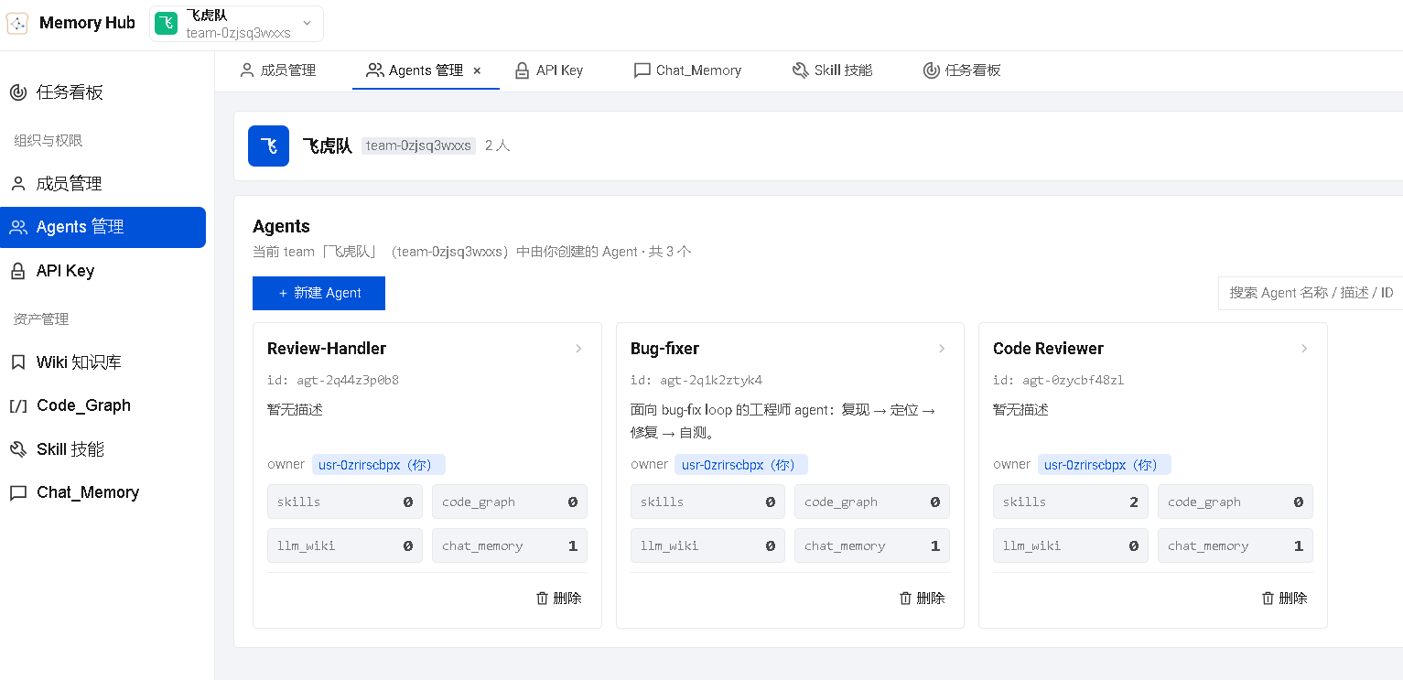
Task: Click the id agt-2q44z3p0b8 text
Action: pyautogui.click(x=333, y=381)
